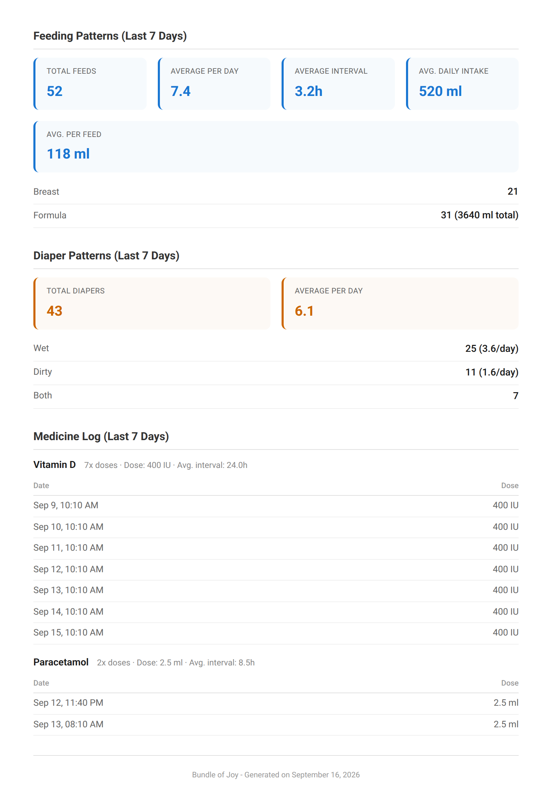Click the "Feeding Patterns (Last 7 Days)" heading
552x801 pixels.
point(110,36)
